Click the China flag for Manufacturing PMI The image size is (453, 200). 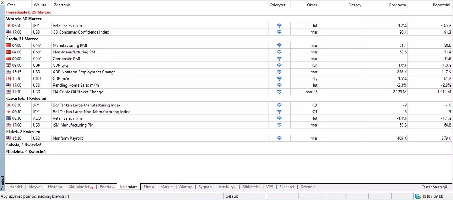click(x=8, y=45)
